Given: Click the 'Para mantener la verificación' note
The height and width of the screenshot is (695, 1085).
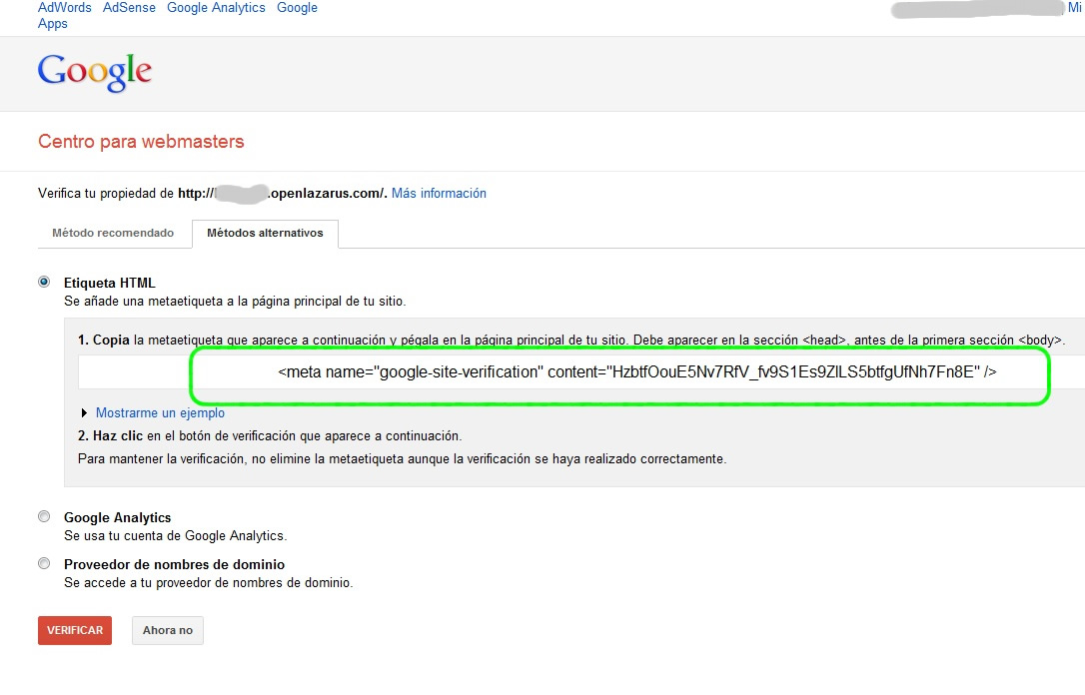Looking at the screenshot, I should click(x=402, y=459).
